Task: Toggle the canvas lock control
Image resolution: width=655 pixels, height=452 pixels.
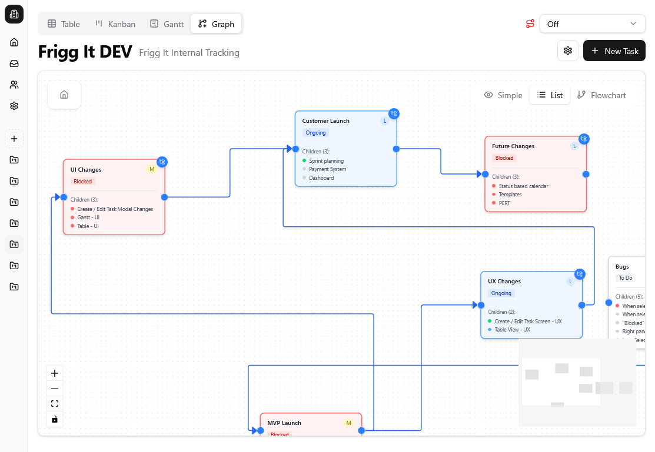Action: (55, 419)
